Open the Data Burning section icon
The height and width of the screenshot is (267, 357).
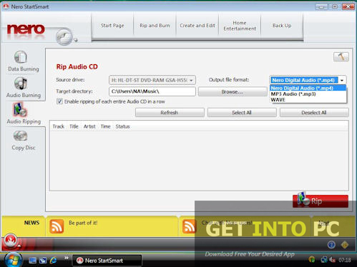pyautogui.click(x=21, y=57)
